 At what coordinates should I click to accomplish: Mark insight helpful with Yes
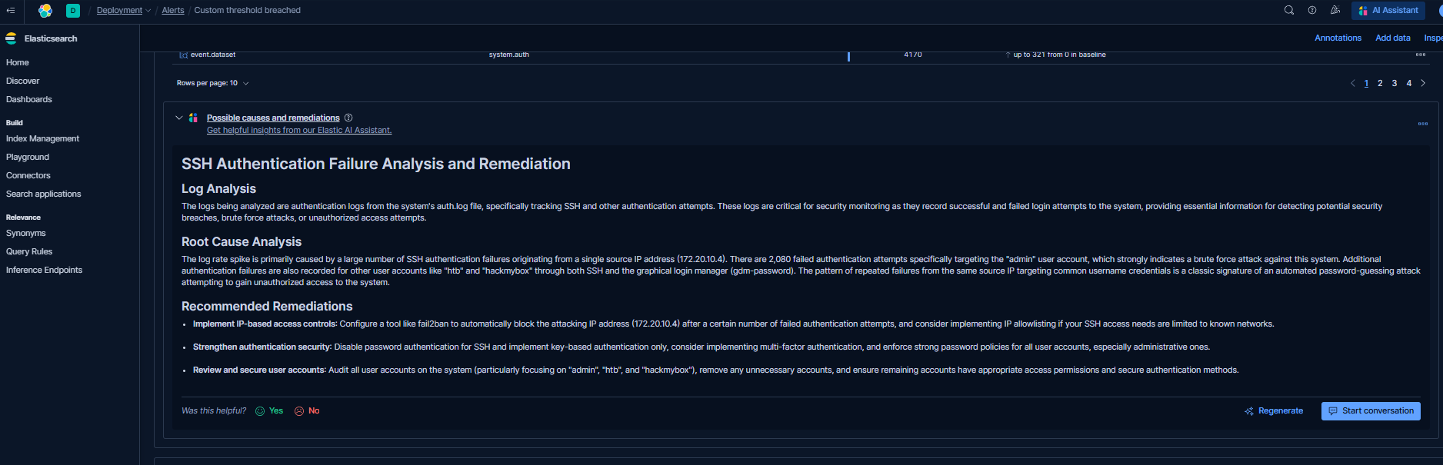(269, 411)
